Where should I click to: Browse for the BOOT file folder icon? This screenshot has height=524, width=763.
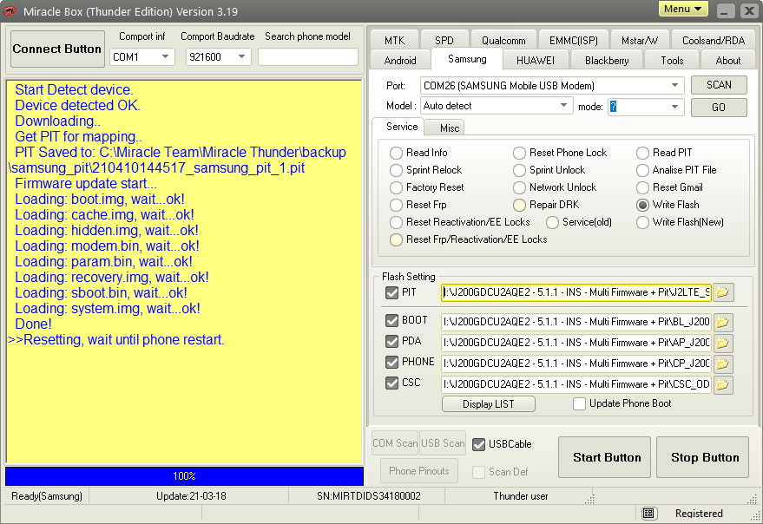723,322
